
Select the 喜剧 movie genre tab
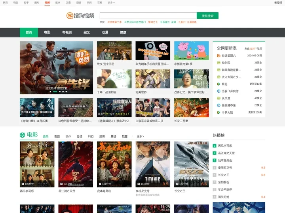(57, 136)
